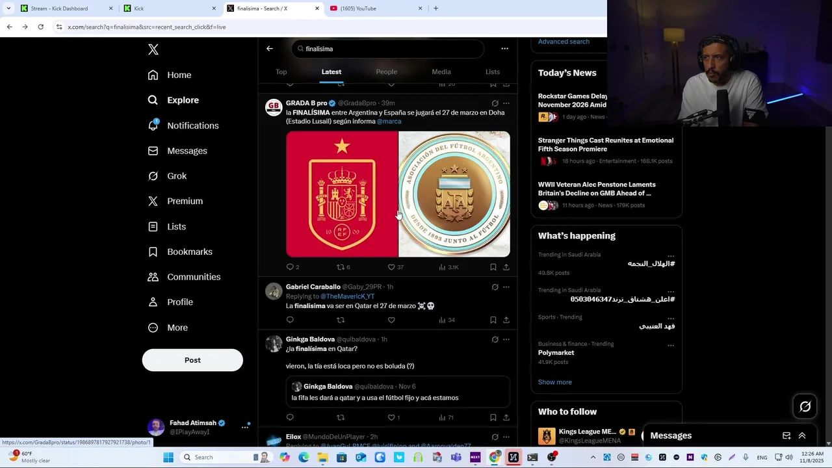The height and width of the screenshot is (468, 832).
Task: Switch to the Latest tab
Action: [x=331, y=71]
